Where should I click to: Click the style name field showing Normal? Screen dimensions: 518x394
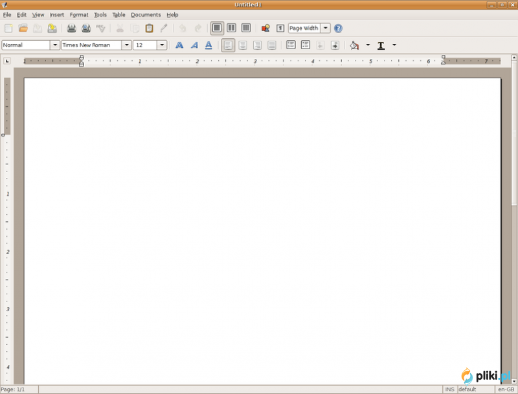point(26,45)
